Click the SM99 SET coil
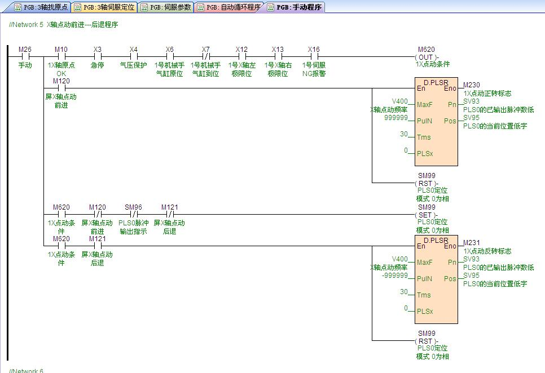The width and height of the screenshot is (545, 373). (426, 215)
